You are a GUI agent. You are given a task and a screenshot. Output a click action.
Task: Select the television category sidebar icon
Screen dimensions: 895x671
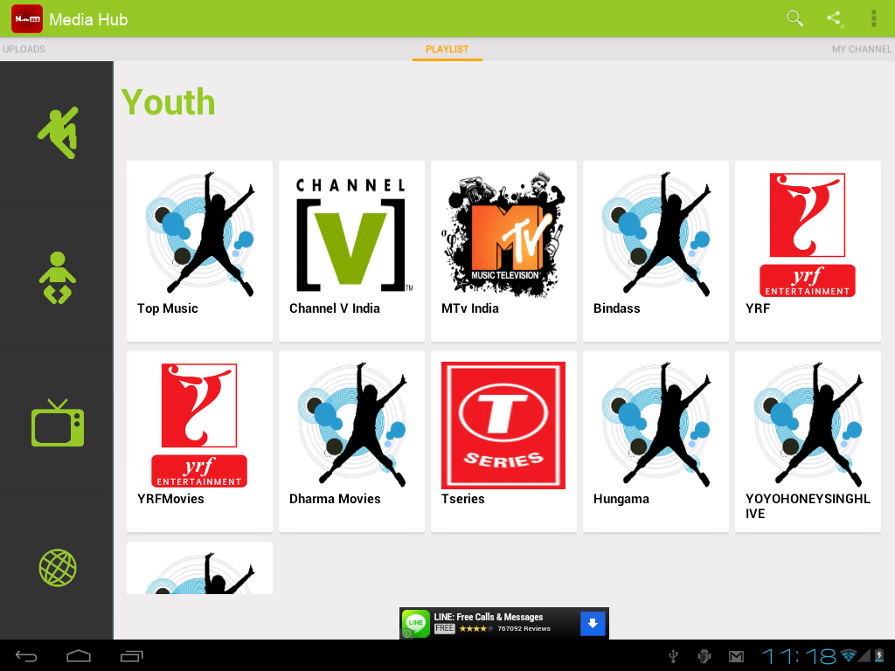click(x=58, y=423)
